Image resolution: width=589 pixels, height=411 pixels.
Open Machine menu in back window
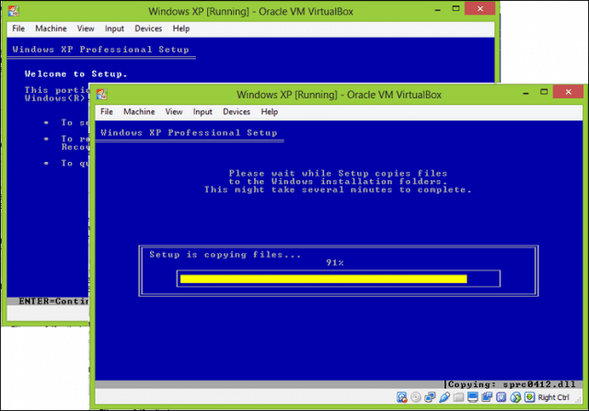click(x=51, y=29)
